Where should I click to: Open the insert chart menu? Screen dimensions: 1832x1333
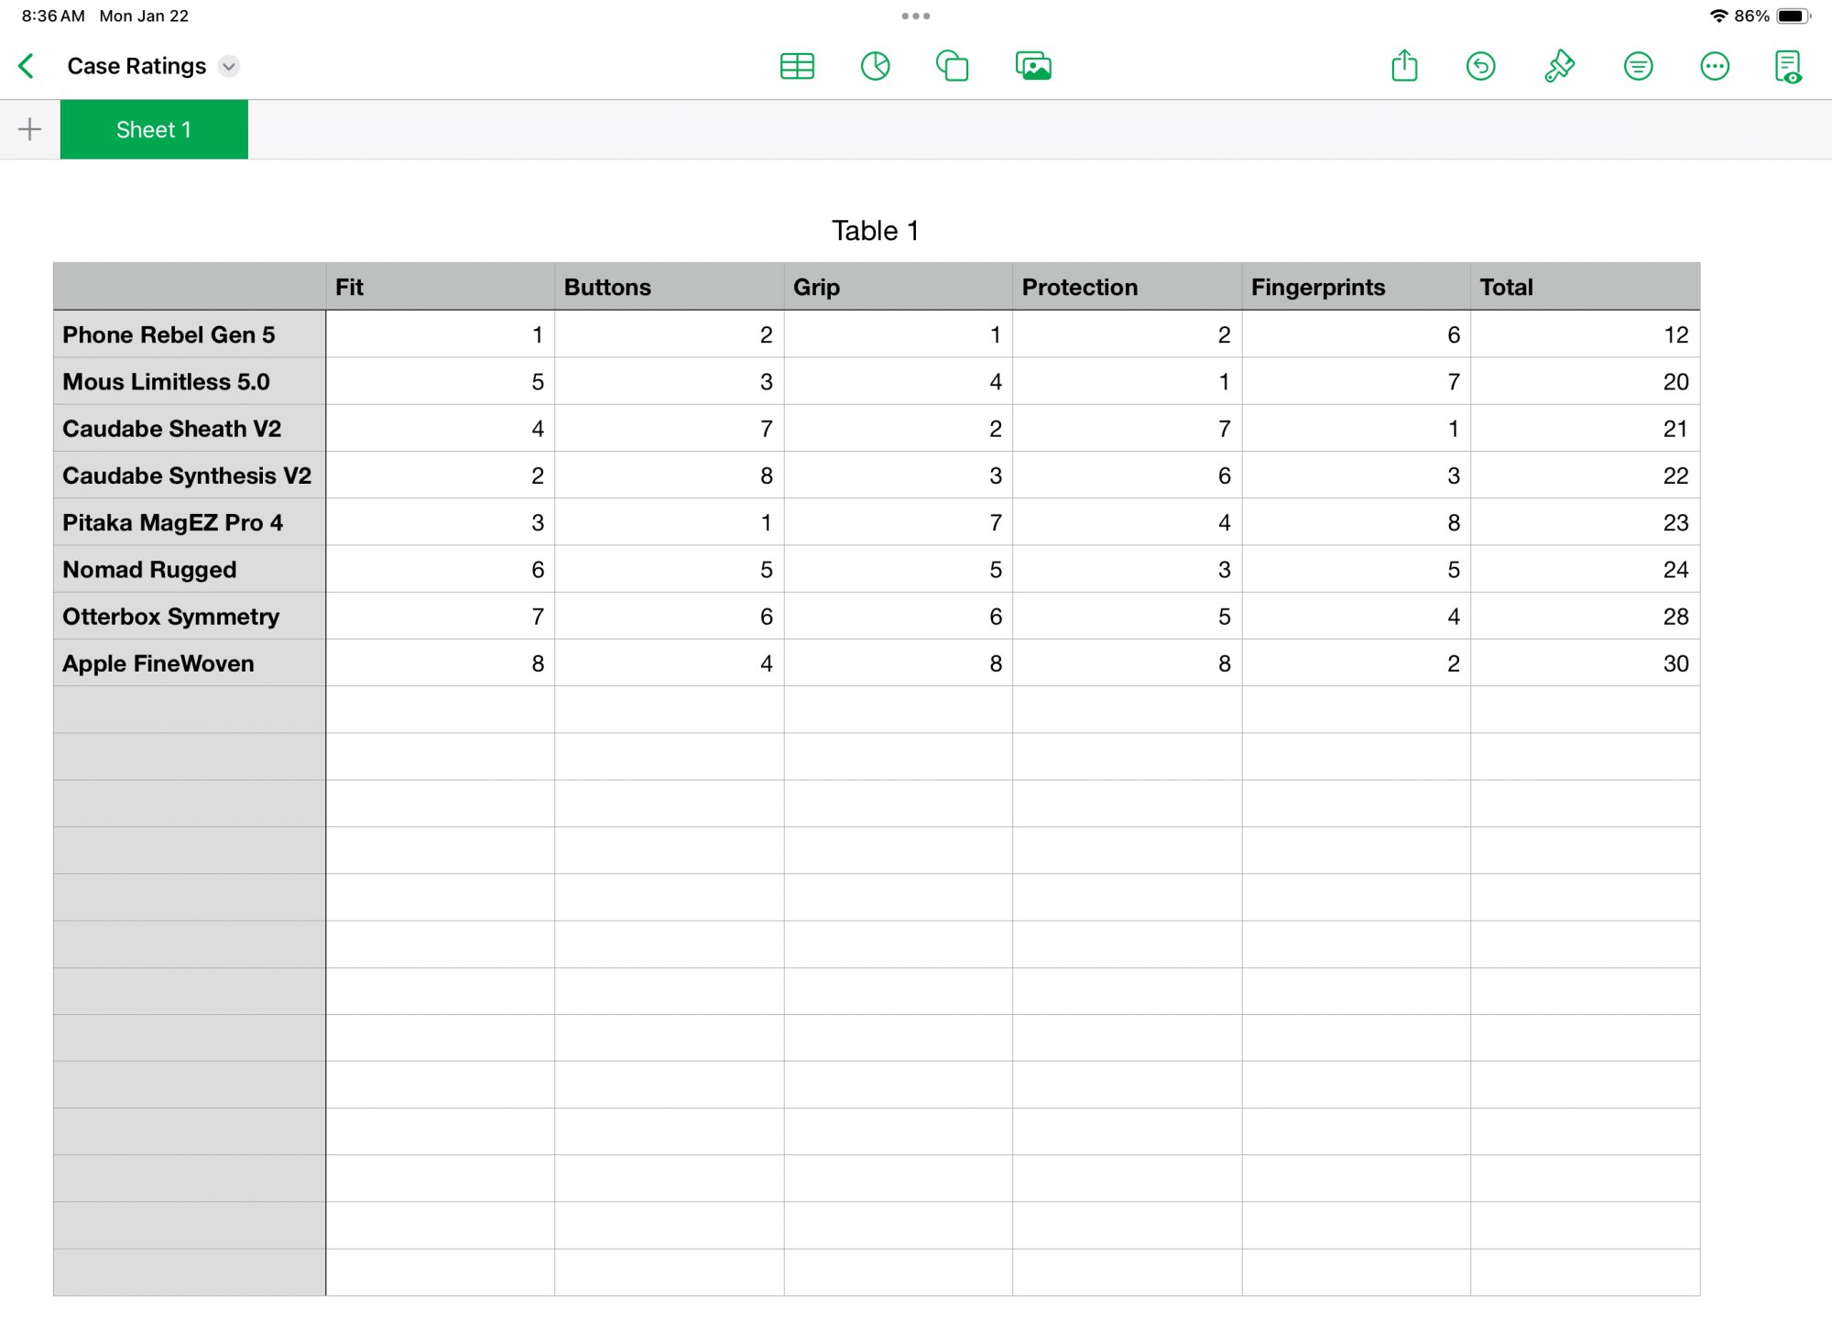(875, 66)
